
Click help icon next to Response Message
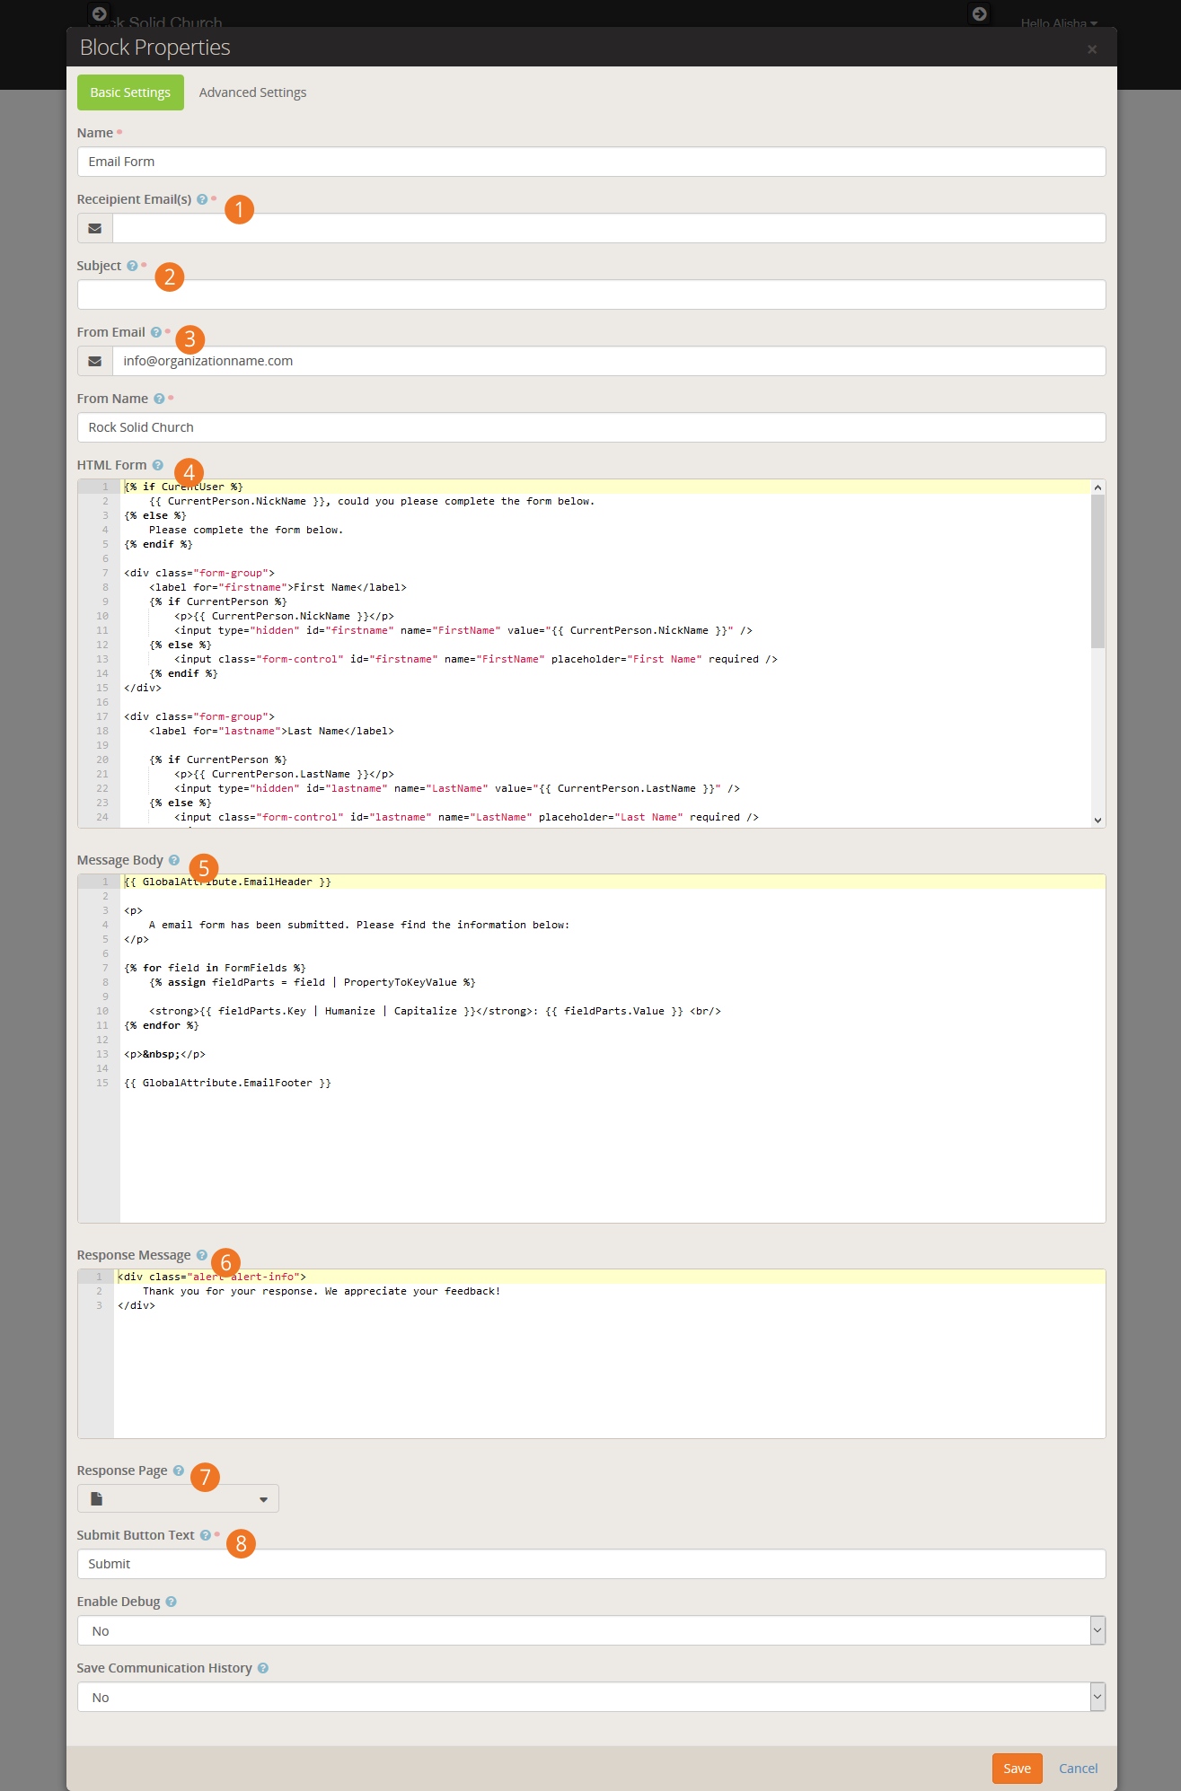tap(202, 1255)
